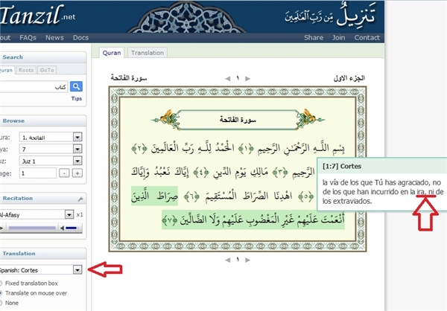
Task: Go to previous page arrow below Quran page
Action: pos(227,260)
